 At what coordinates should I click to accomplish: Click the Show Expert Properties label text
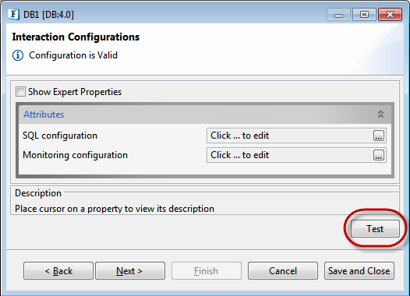coord(75,92)
